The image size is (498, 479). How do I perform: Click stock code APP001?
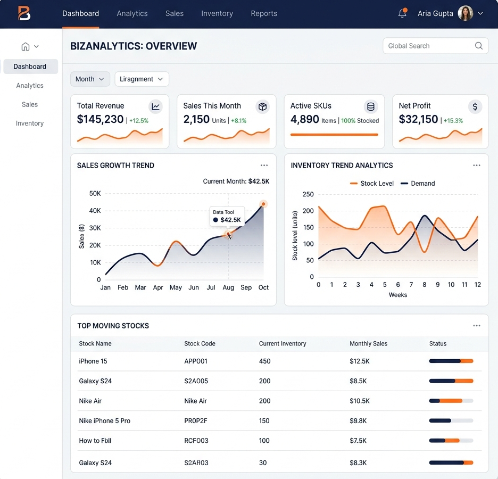point(196,361)
